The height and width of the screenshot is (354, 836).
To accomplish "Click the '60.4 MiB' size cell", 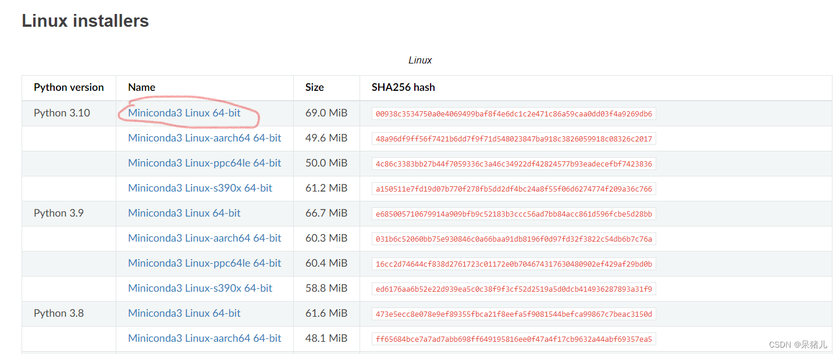I will (x=326, y=263).
